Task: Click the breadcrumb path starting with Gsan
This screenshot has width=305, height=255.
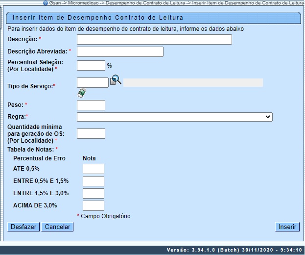Action: (176, 3)
